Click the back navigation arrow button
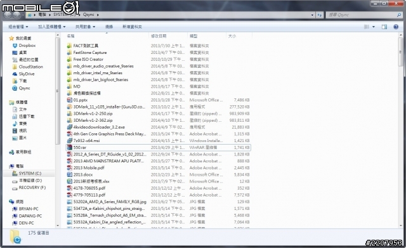This screenshot has width=406, height=248. pyautogui.click(x=8, y=15)
